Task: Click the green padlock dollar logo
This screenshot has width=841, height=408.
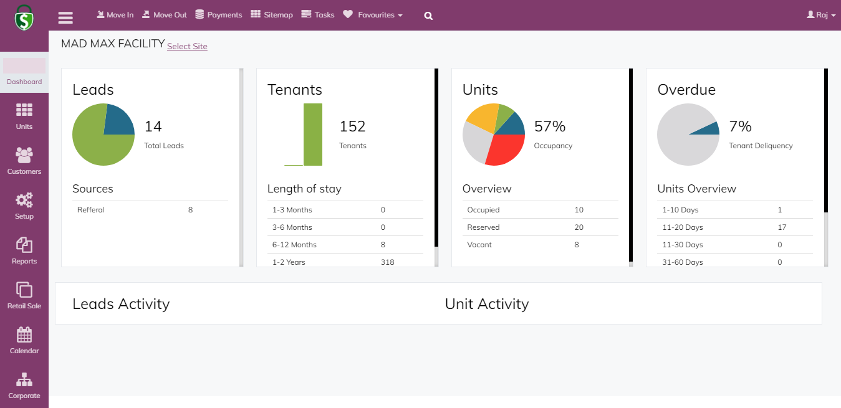Action: tap(24, 17)
